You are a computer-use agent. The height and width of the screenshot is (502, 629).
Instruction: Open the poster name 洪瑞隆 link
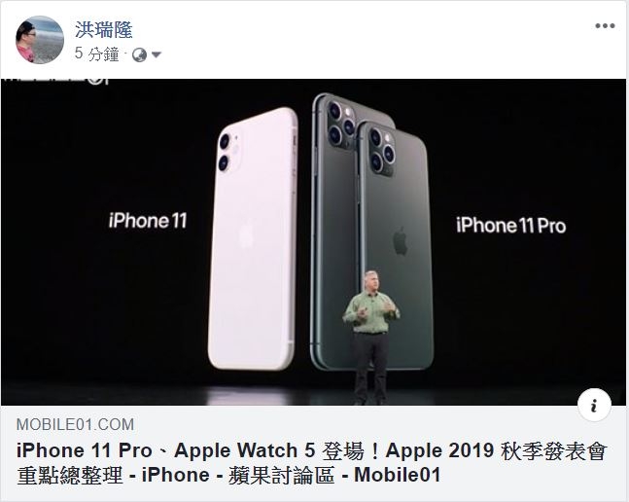point(103,30)
